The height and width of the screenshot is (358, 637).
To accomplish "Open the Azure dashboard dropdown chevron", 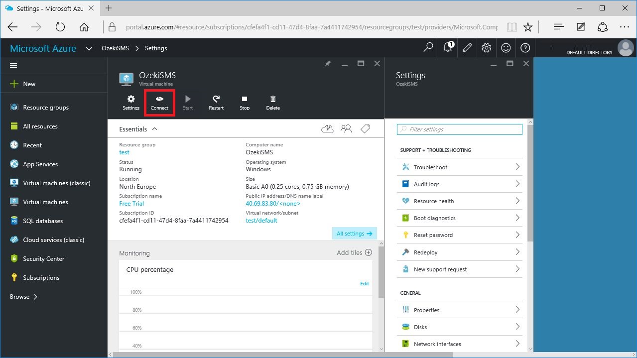I will (x=89, y=48).
